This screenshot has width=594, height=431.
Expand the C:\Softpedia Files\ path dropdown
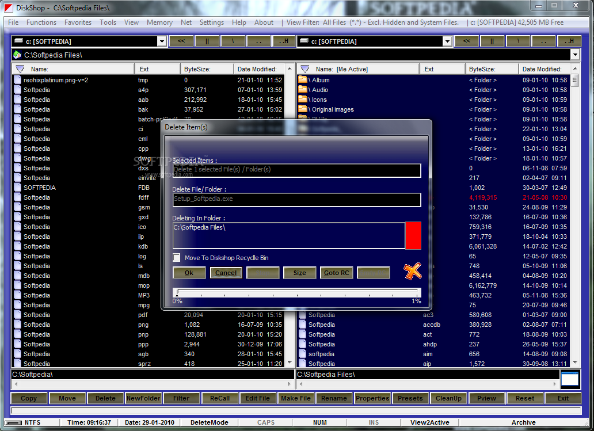575,55
